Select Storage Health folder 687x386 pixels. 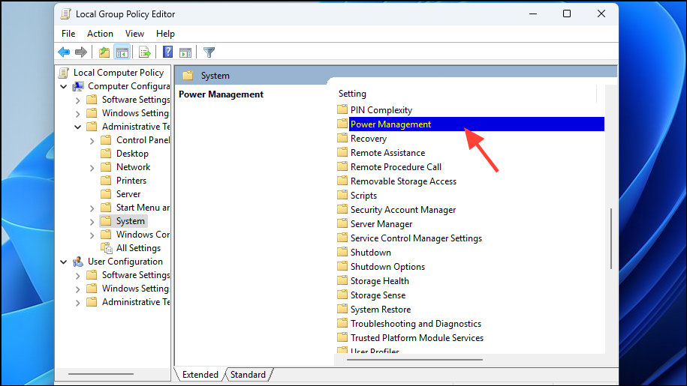click(379, 280)
